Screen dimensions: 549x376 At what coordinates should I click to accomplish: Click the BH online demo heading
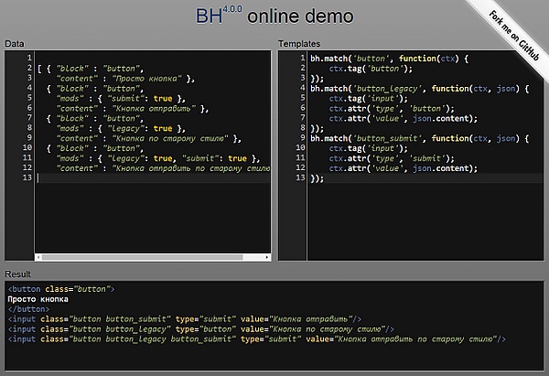(x=274, y=16)
